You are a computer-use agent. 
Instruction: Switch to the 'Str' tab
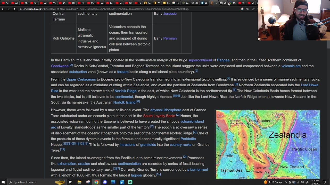204,3
